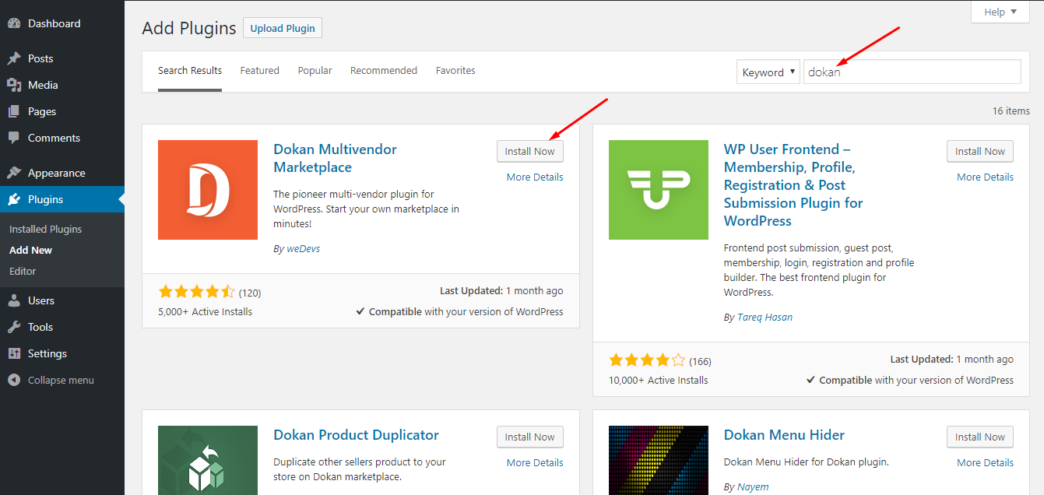Click the Comments speech bubble icon

pyautogui.click(x=14, y=138)
